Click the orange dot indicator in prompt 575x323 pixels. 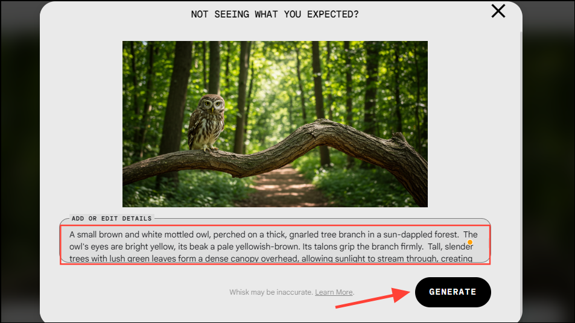470,242
